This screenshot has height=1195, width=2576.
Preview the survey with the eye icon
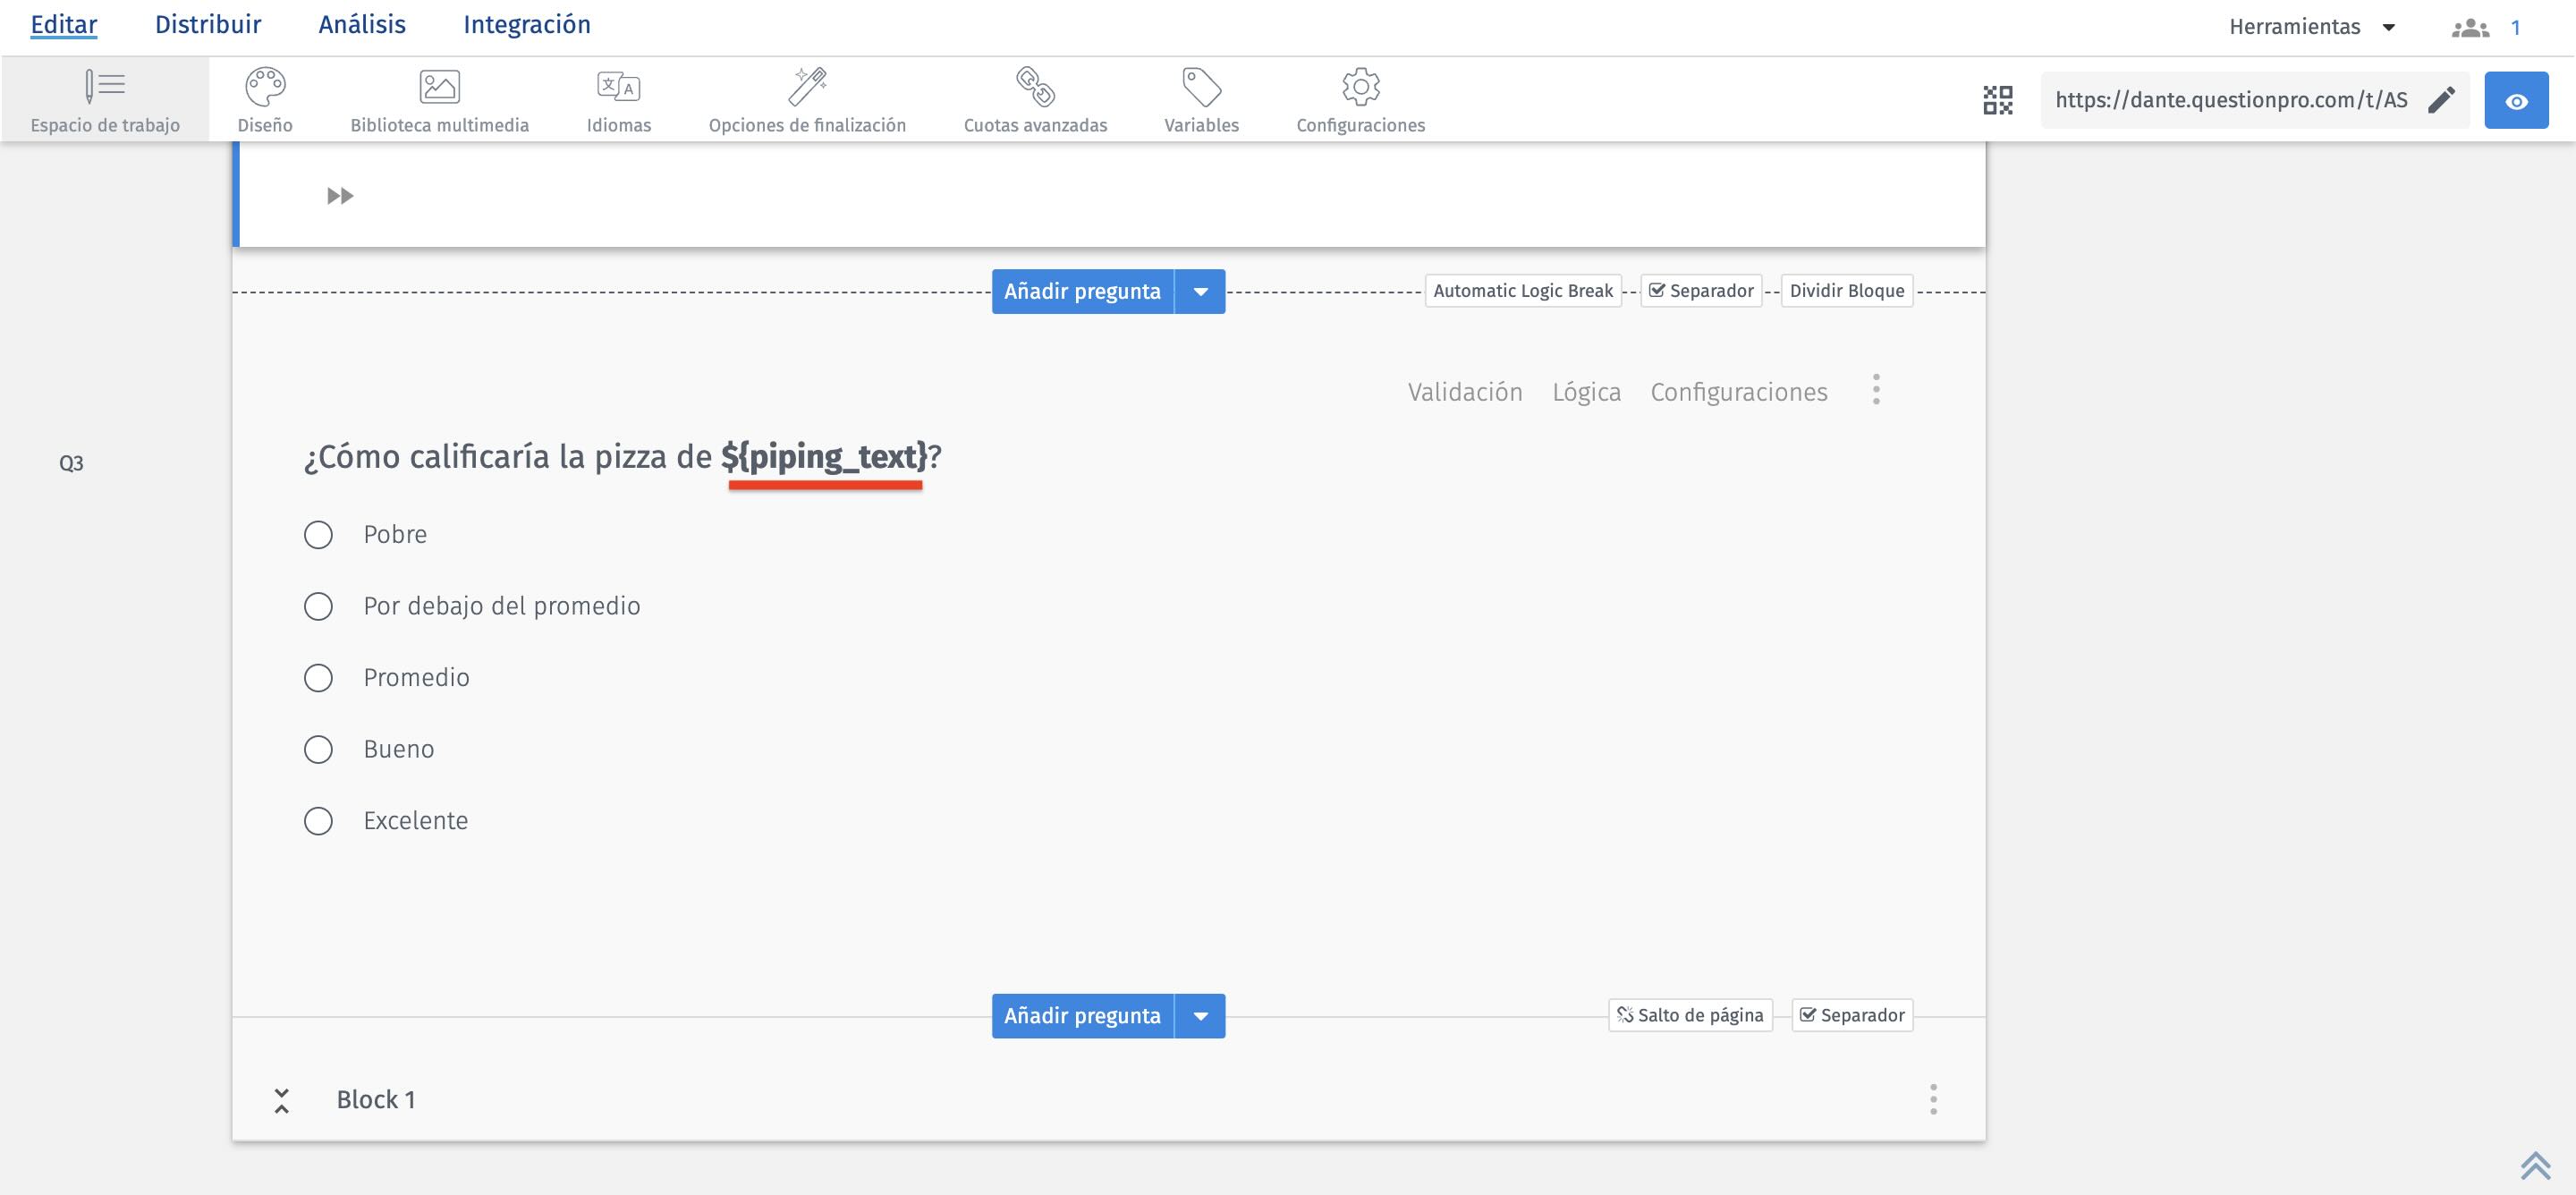coord(2517,100)
